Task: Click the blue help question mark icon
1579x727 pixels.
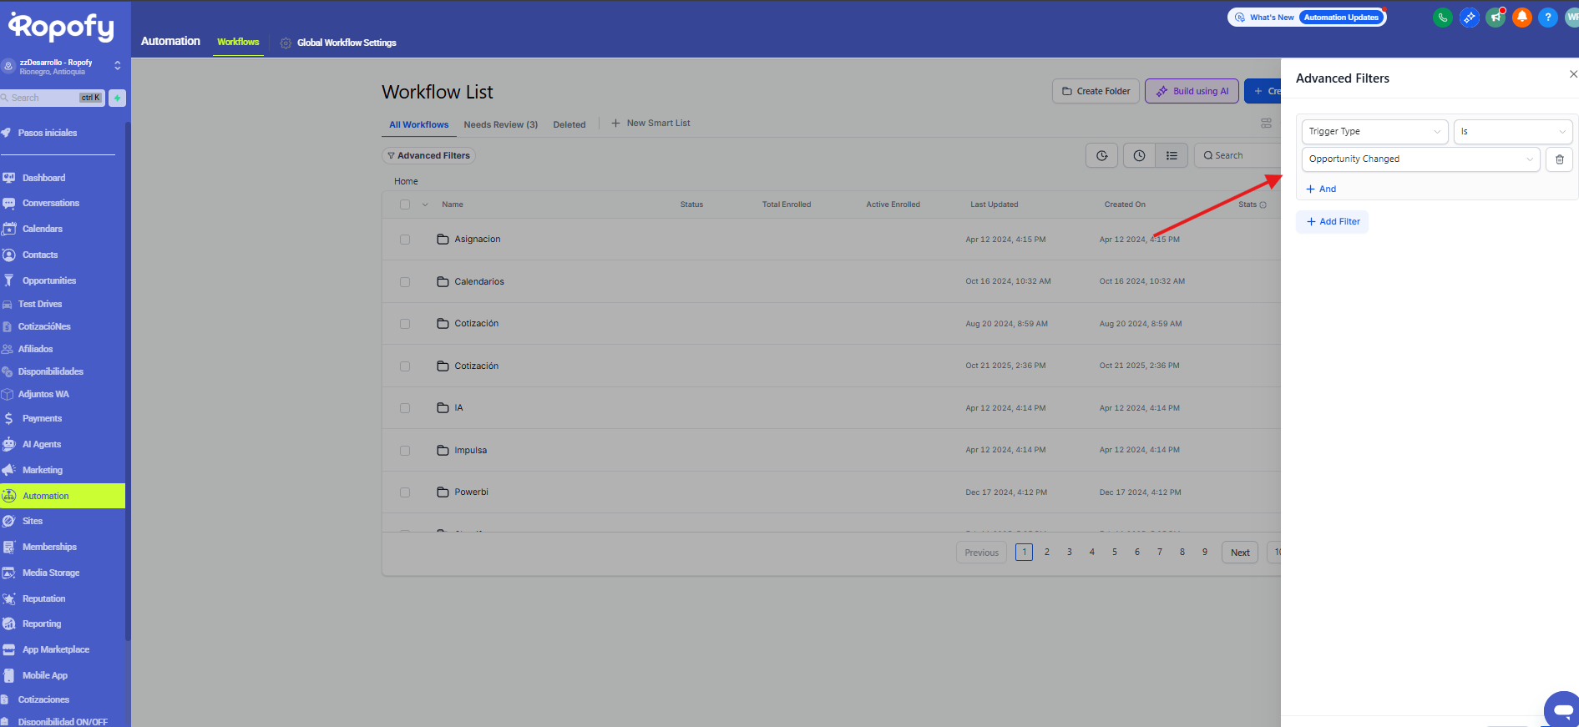Action: click(1547, 18)
